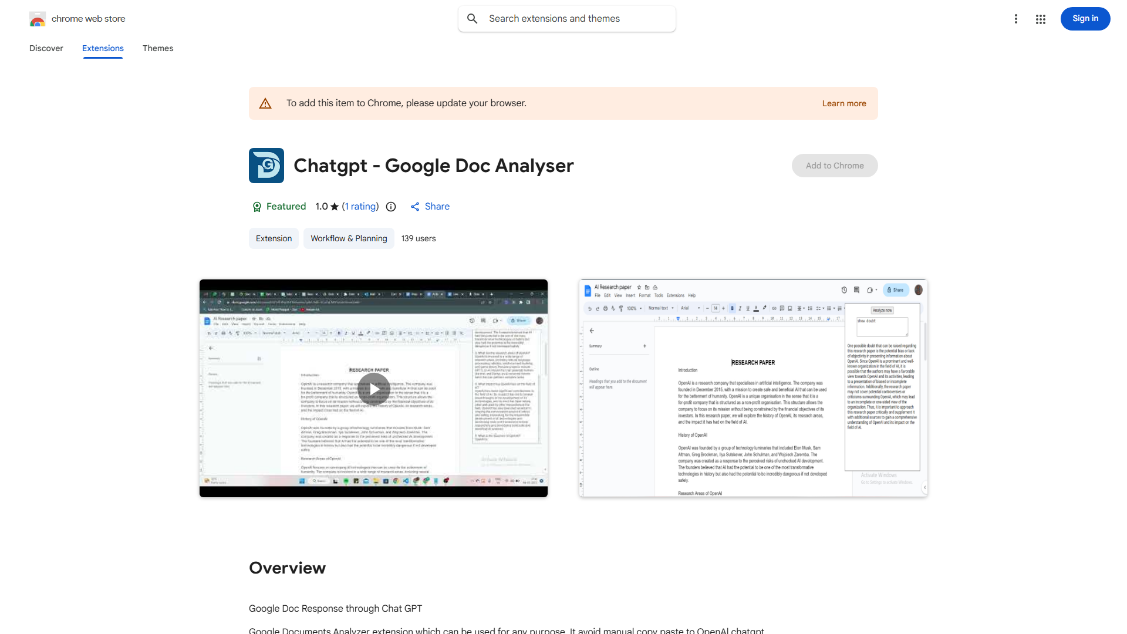Switch to the Themes tab
This screenshot has height=634, width=1127.
point(157,48)
